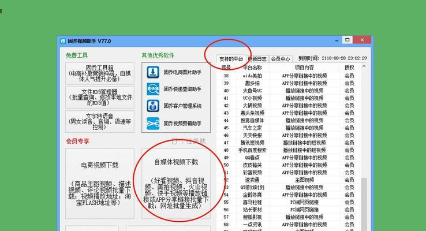Select the 火锅视频 platform row
The height and width of the screenshot is (231, 426).
289,106
